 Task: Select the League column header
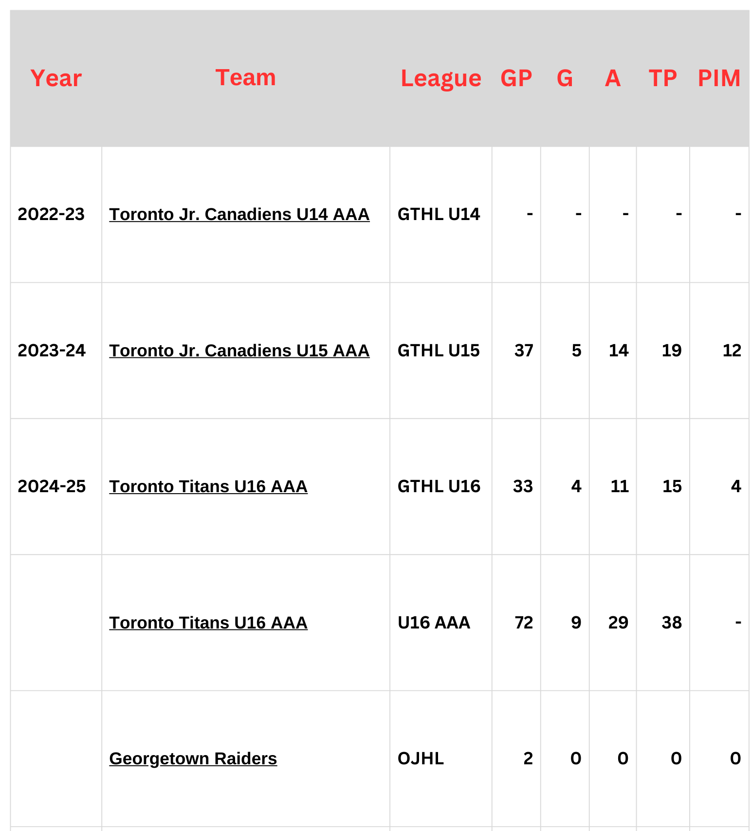point(440,78)
